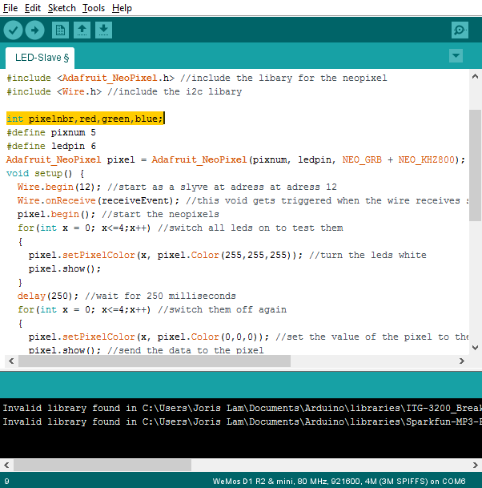This screenshot has width=482, height=488.
Task: Upload sketch with the arrow button
Action: (34, 30)
